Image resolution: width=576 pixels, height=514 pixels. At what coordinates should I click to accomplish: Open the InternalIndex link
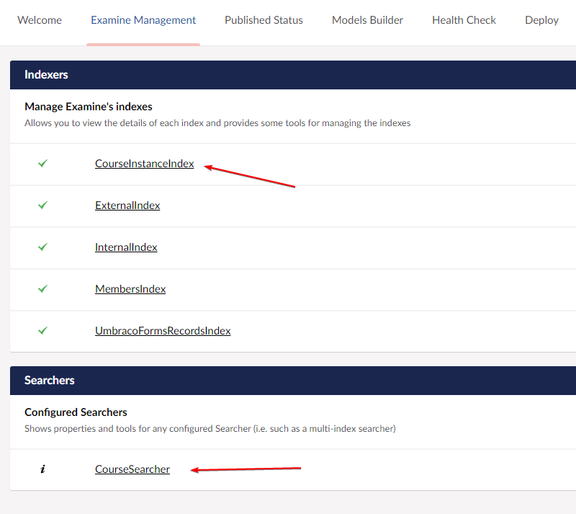click(x=126, y=247)
